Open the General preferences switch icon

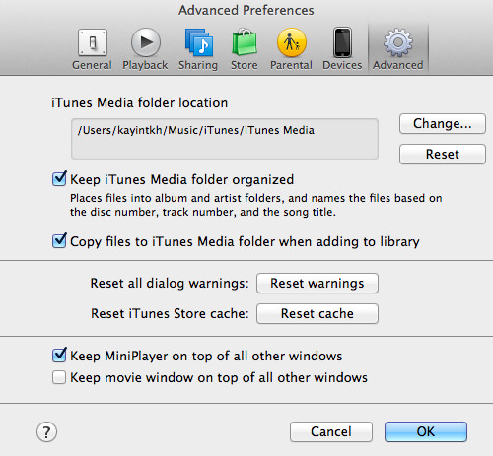click(93, 42)
